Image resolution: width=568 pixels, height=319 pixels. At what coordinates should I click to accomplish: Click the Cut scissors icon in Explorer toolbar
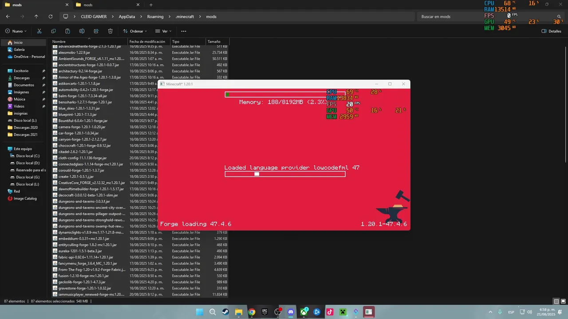[39, 31]
